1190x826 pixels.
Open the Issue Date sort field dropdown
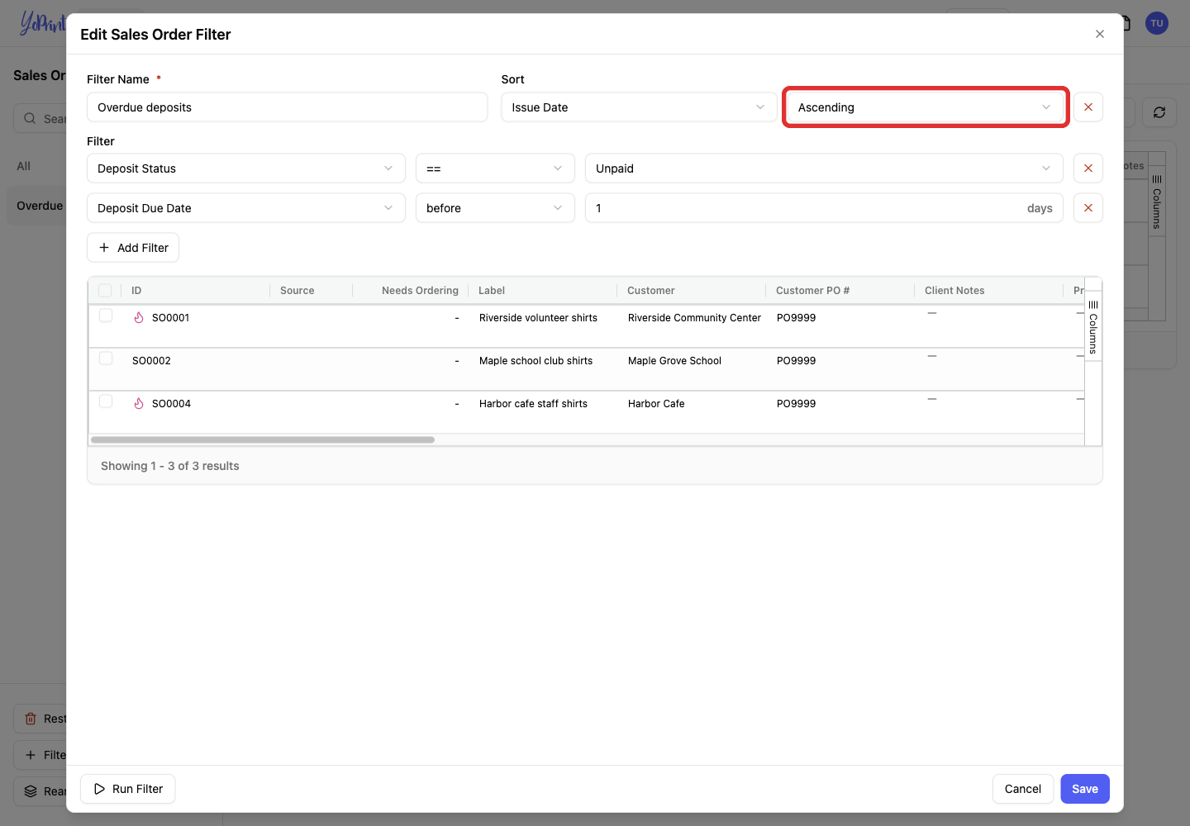[639, 107]
